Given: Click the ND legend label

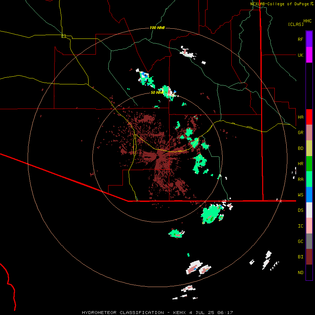Looking at the screenshot, I should point(300,273).
